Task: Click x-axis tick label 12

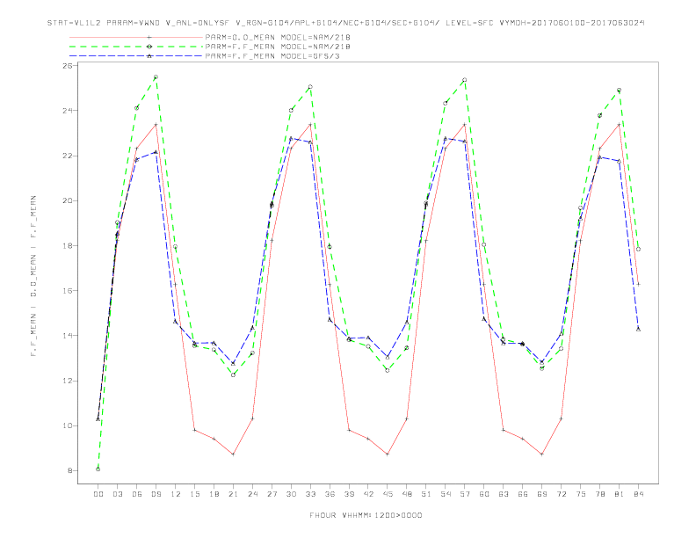Action: pyautogui.click(x=176, y=494)
